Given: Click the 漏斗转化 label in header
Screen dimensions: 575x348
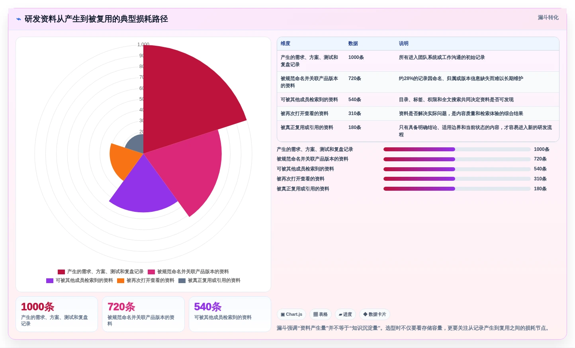Looking at the screenshot, I should pyautogui.click(x=548, y=18).
